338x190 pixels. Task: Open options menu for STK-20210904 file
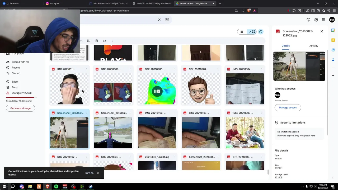pos(218,69)
